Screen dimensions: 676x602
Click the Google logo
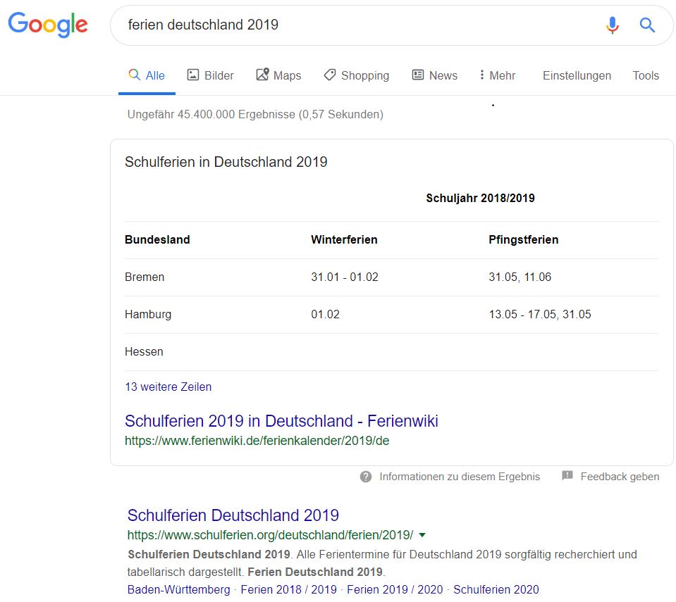click(48, 25)
